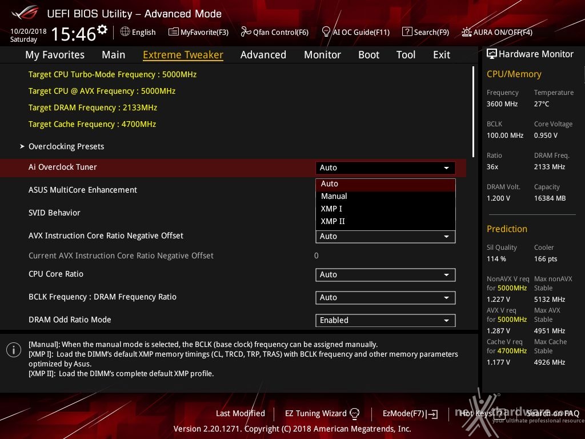Click the Temperature 27°C value
Screen dimensions: 585x439
[542, 104]
